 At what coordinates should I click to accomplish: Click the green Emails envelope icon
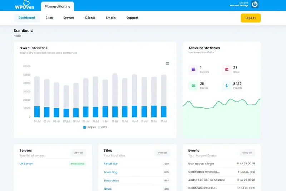193,86
